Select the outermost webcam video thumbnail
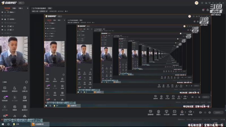Viewport: 226px width, 127px height. (x=14, y=54)
